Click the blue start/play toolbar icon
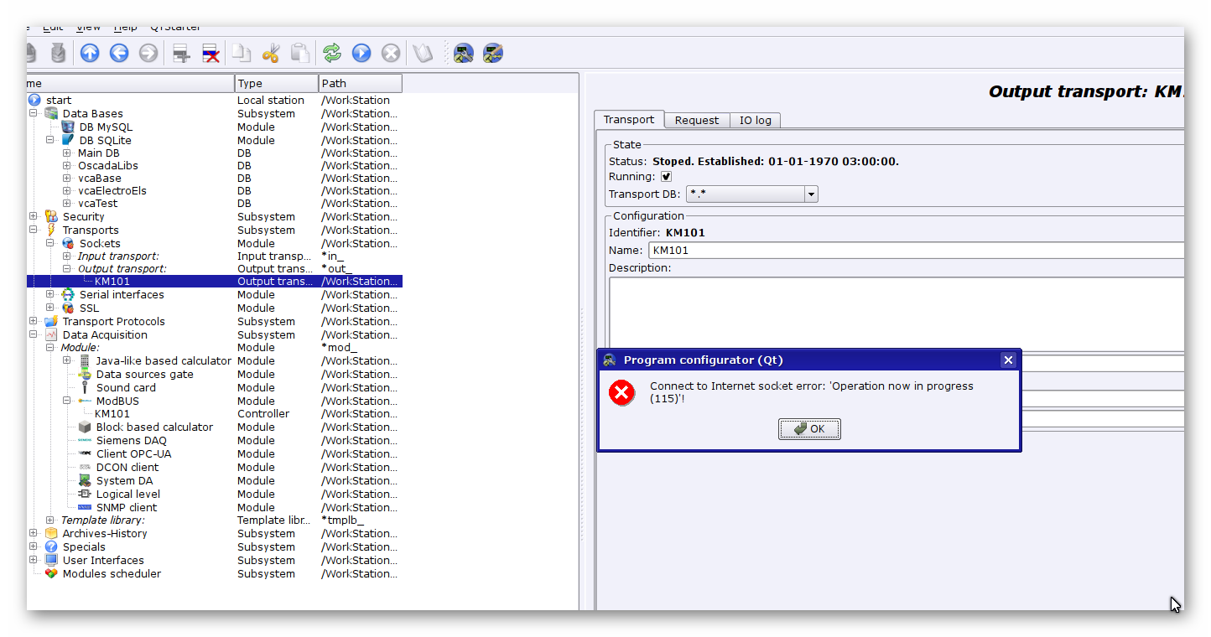 click(361, 54)
